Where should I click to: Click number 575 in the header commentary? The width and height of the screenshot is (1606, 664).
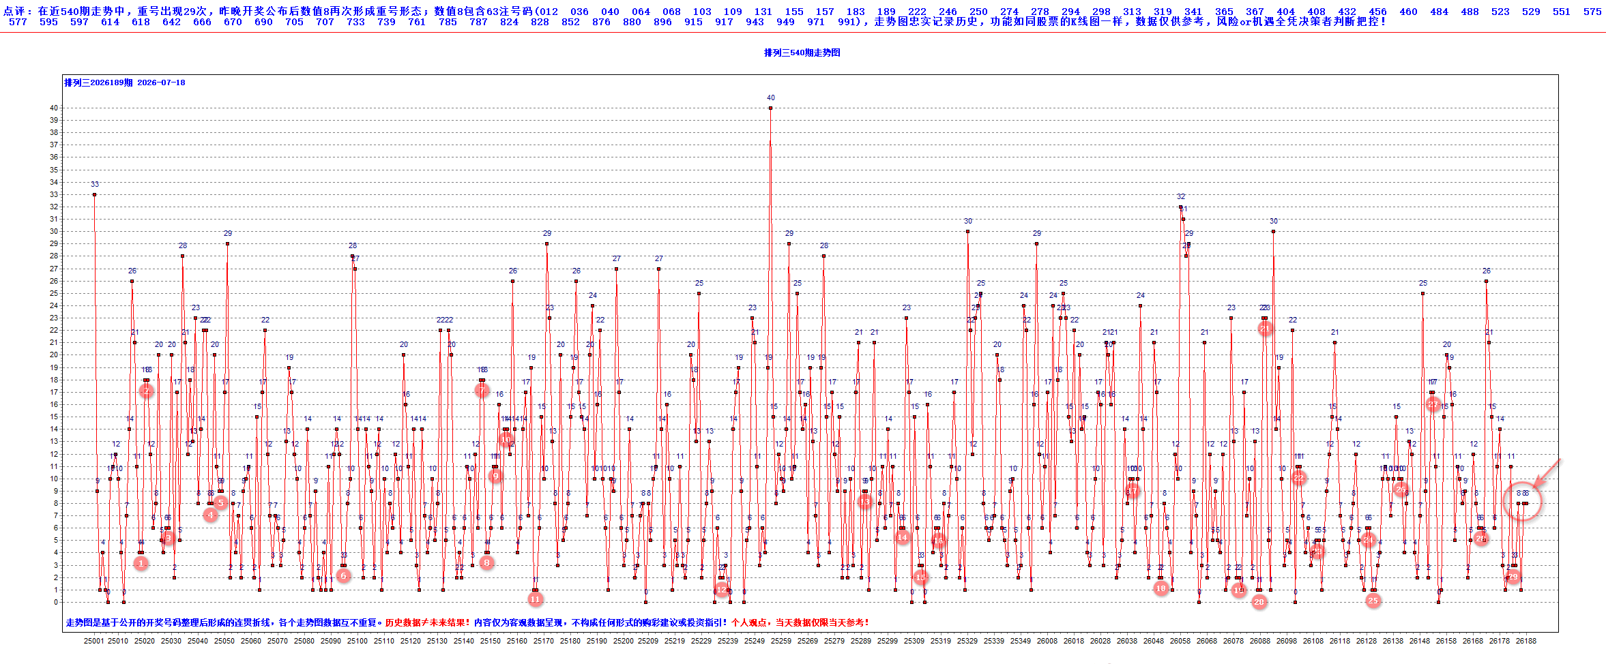[x=1592, y=12]
